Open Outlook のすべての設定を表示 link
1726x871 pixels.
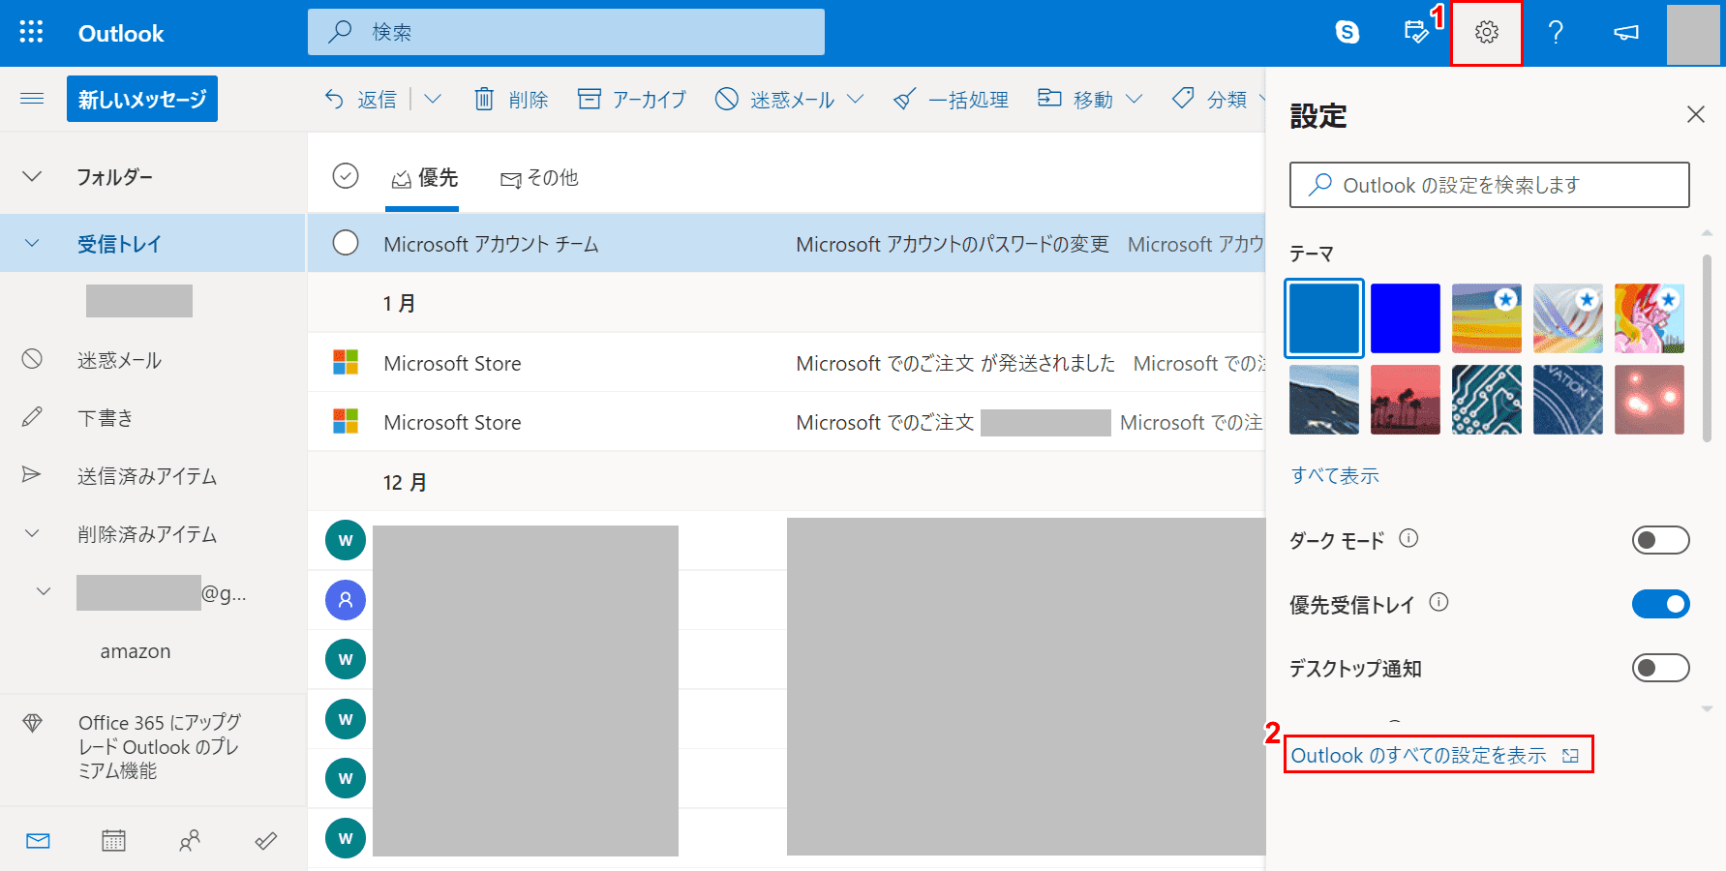pos(1436,755)
